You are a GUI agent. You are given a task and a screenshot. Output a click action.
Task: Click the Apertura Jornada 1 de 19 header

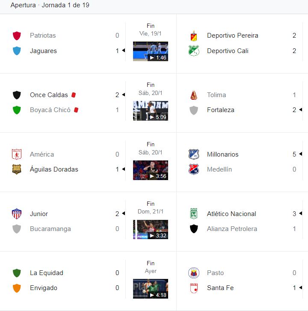coord(50,5)
